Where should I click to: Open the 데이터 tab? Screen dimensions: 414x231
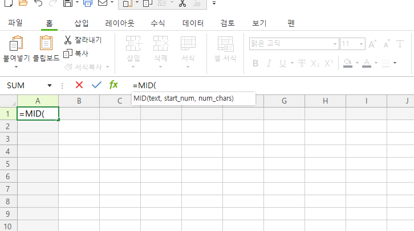[193, 23]
